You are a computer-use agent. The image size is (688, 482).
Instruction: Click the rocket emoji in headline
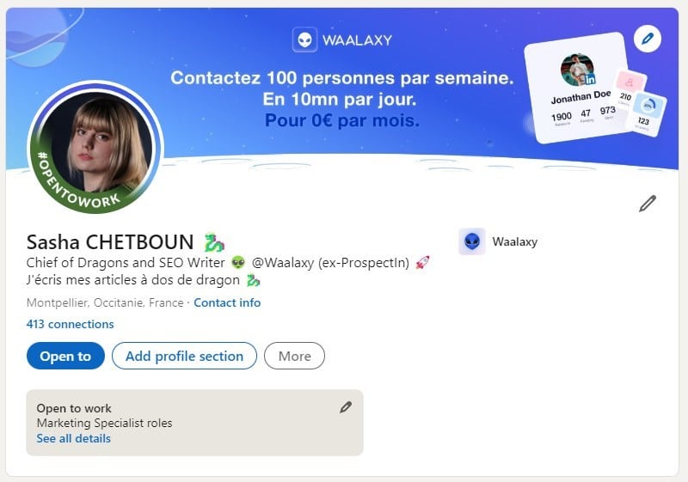[x=422, y=262]
